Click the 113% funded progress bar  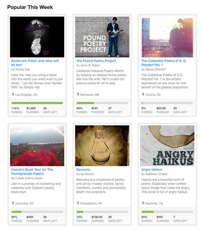point(37,103)
